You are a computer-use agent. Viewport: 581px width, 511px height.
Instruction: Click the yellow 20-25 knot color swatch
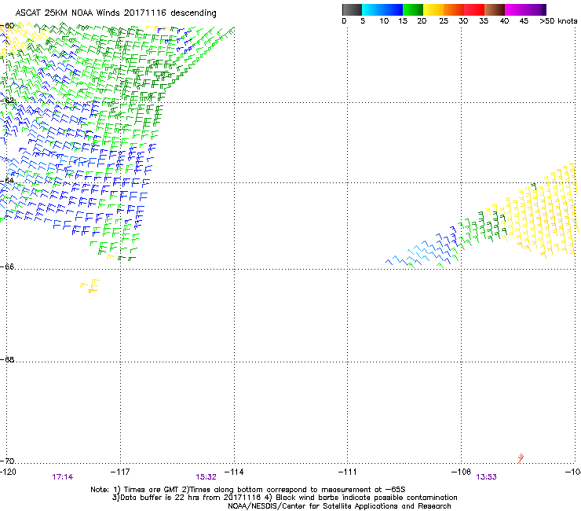point(434,9)
